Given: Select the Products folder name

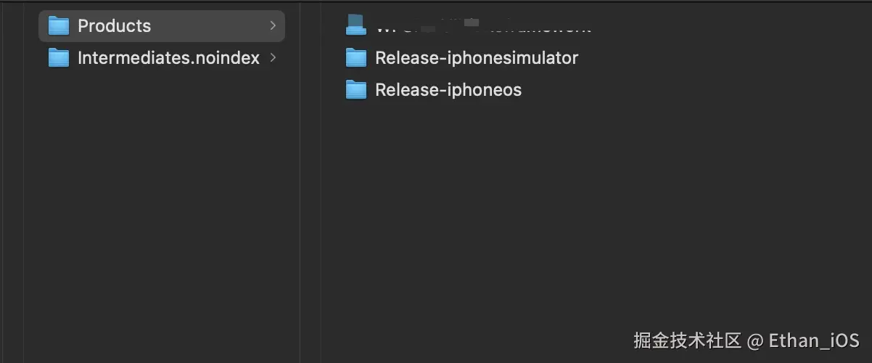Looking at the screenshot, I should pyautogui.click(x=114, y=26).
